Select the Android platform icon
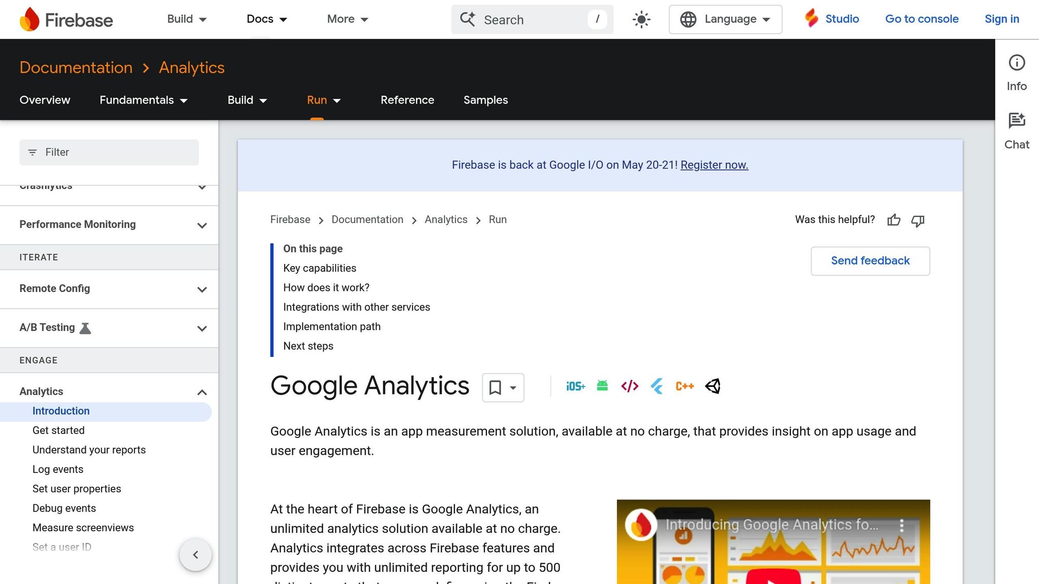The width and height of the screenshot is (1039, 584). (x=602, y=386)
